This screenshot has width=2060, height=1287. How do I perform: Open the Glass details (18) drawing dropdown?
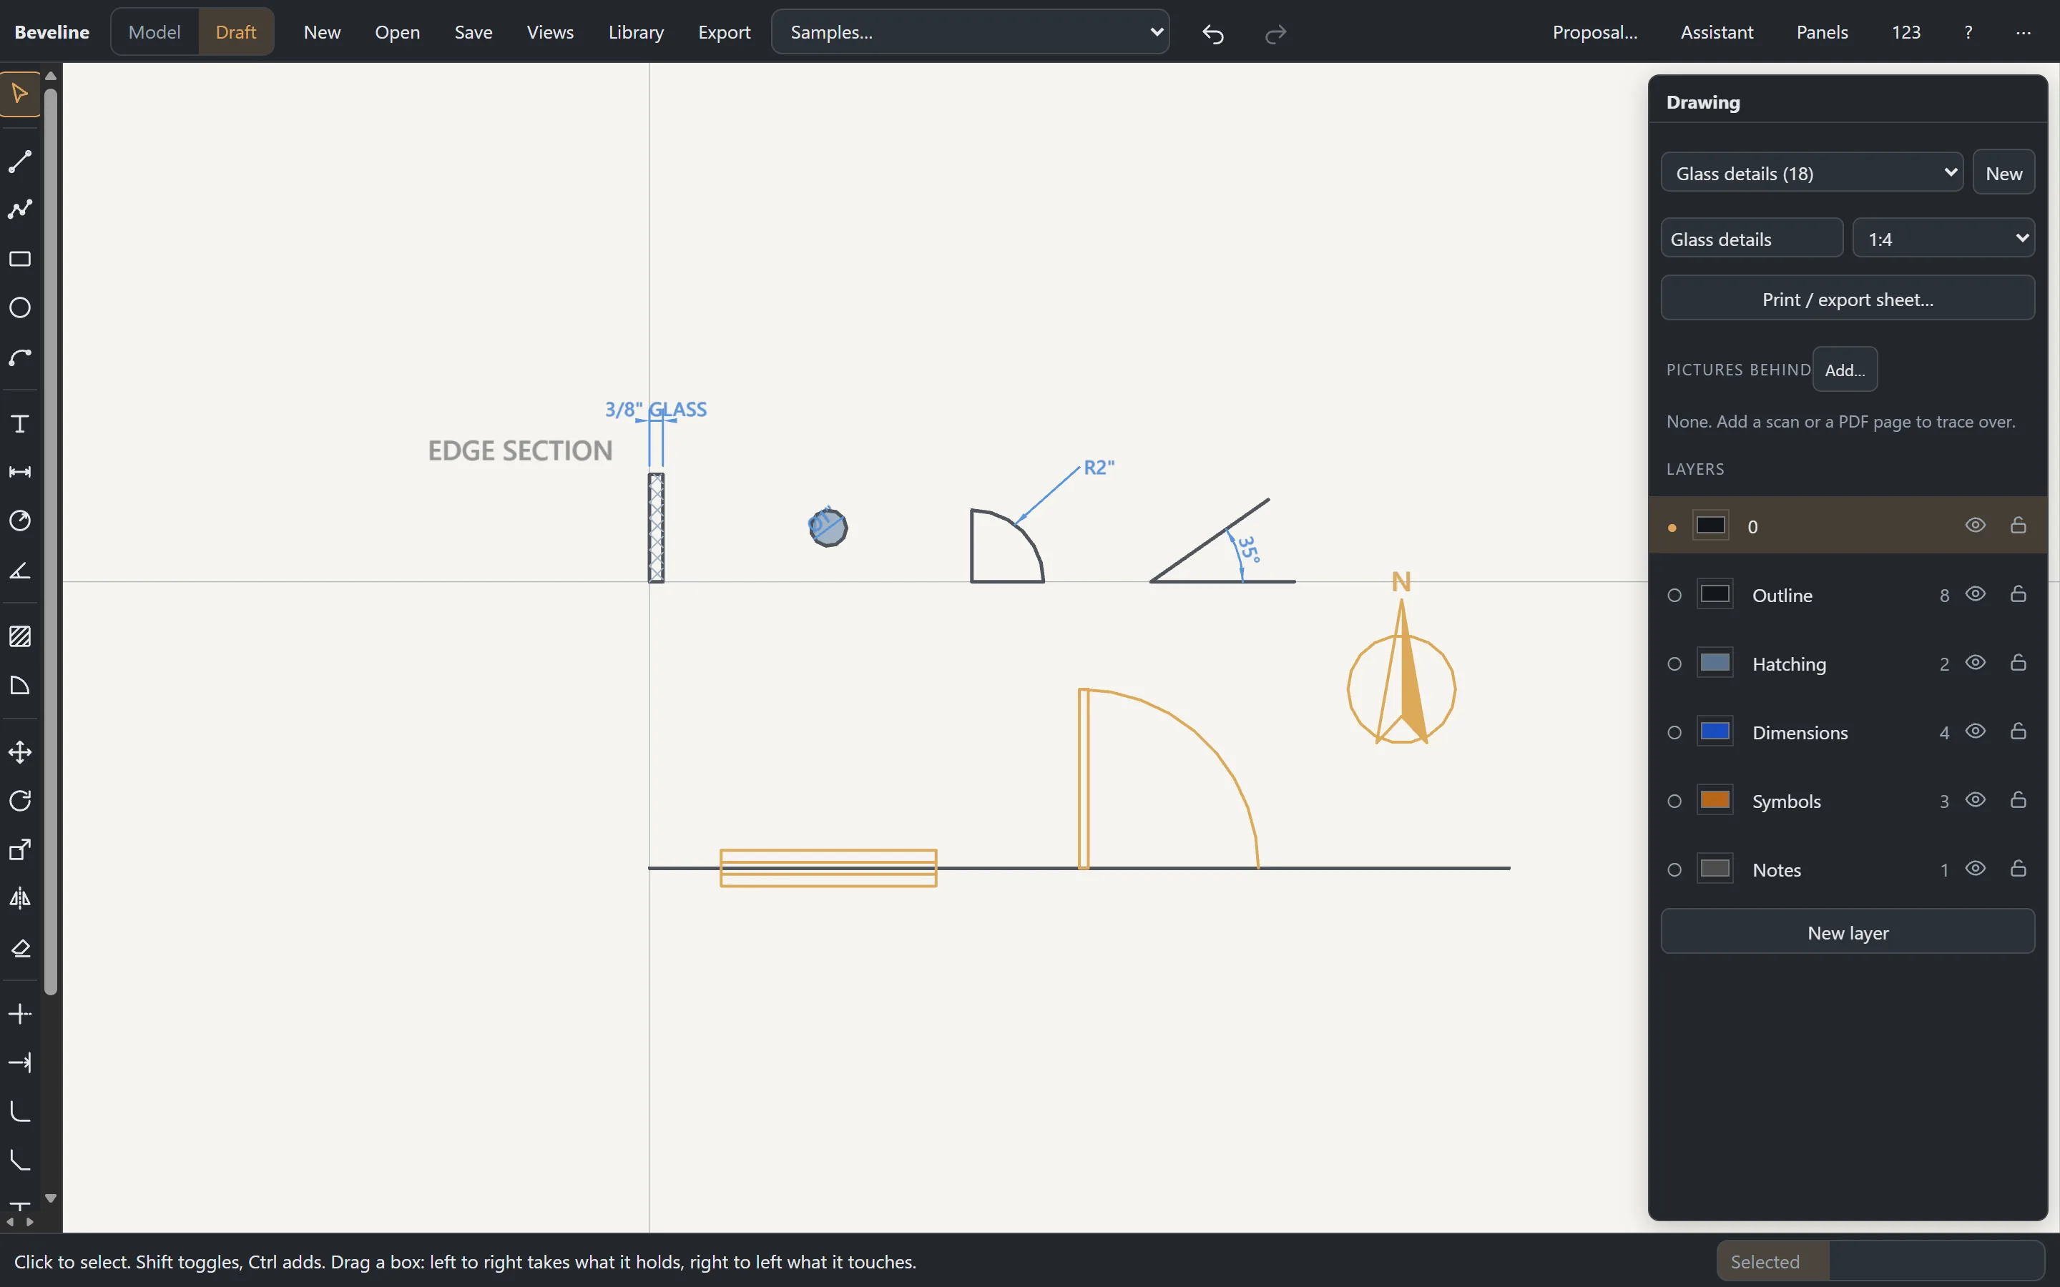pyautogui.click(x=1813, y=173)
